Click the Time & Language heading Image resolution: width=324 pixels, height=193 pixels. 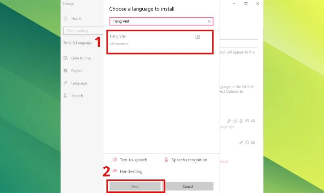[78, 43]
